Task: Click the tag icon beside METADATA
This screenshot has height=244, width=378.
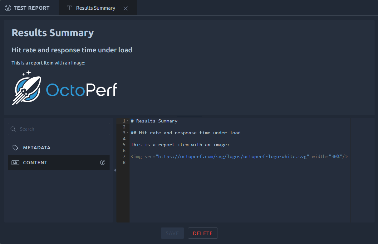Action: (15, 148)
